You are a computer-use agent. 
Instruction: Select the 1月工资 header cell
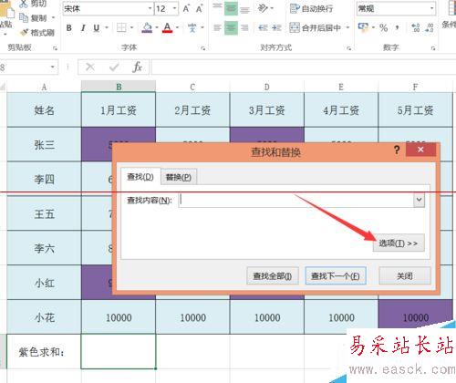[x=119, y=109]
